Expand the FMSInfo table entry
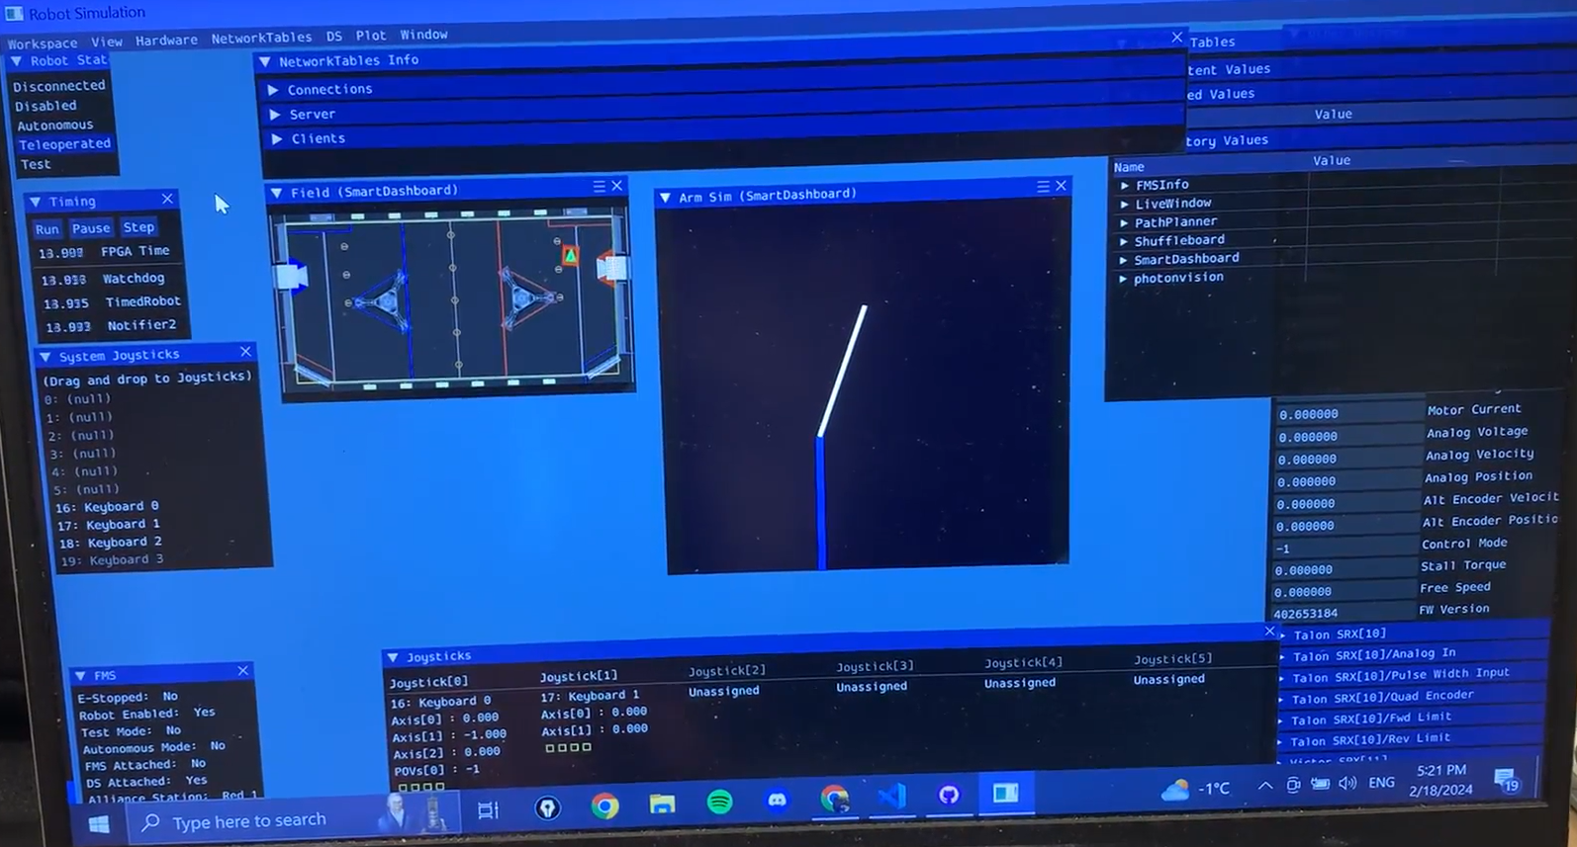 [x=1124, y=185]
